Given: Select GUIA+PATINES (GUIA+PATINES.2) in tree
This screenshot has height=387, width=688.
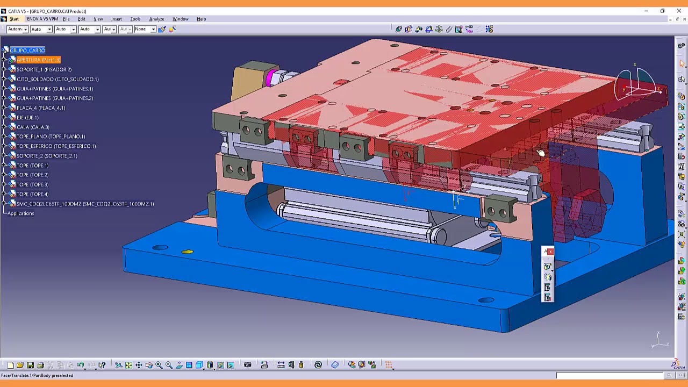Looking at the screenshot, I should tap(55, 98).
